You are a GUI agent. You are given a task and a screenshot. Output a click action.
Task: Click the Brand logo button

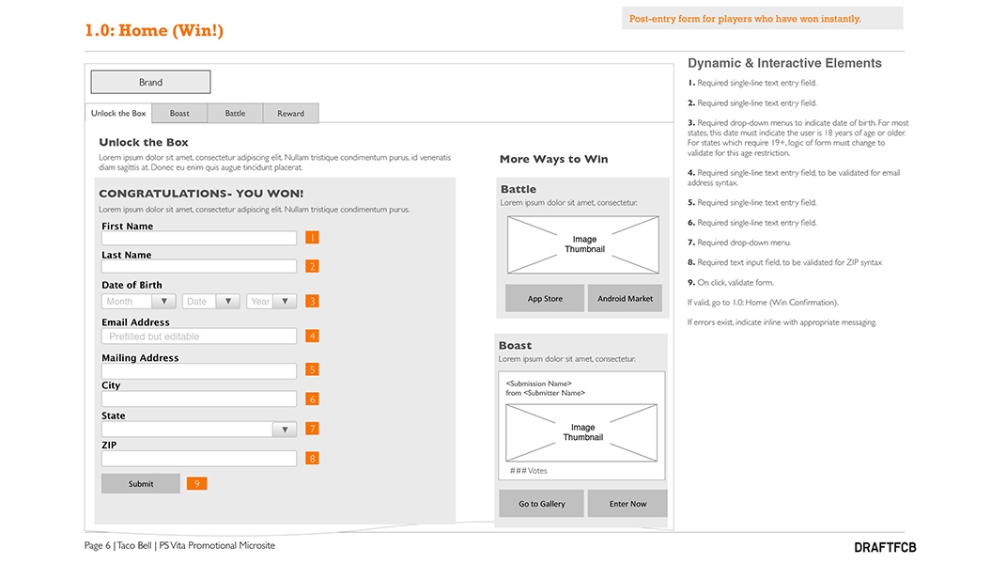tap(150, 82)
